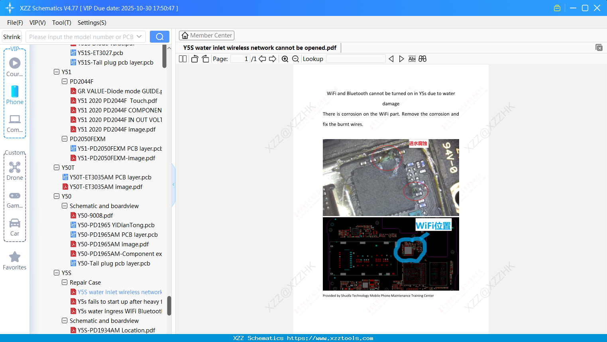Open the Tool(T) menu
Image resolution: width=607 pixels, height=342 pixels.
click(x=62, y=23)
